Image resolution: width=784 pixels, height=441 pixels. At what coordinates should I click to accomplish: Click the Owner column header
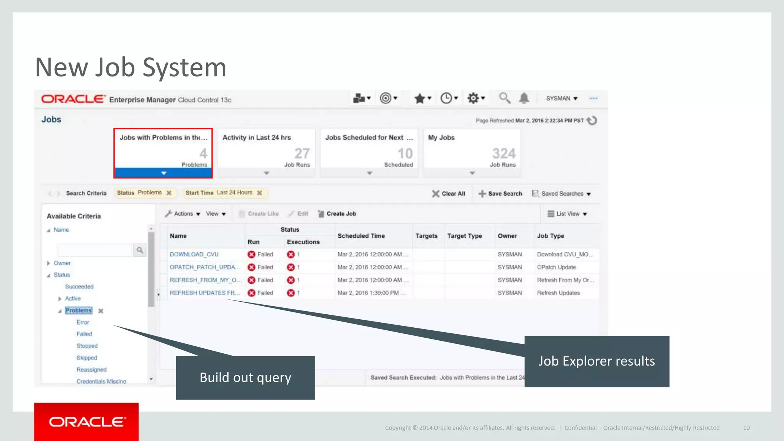point(507,236)
